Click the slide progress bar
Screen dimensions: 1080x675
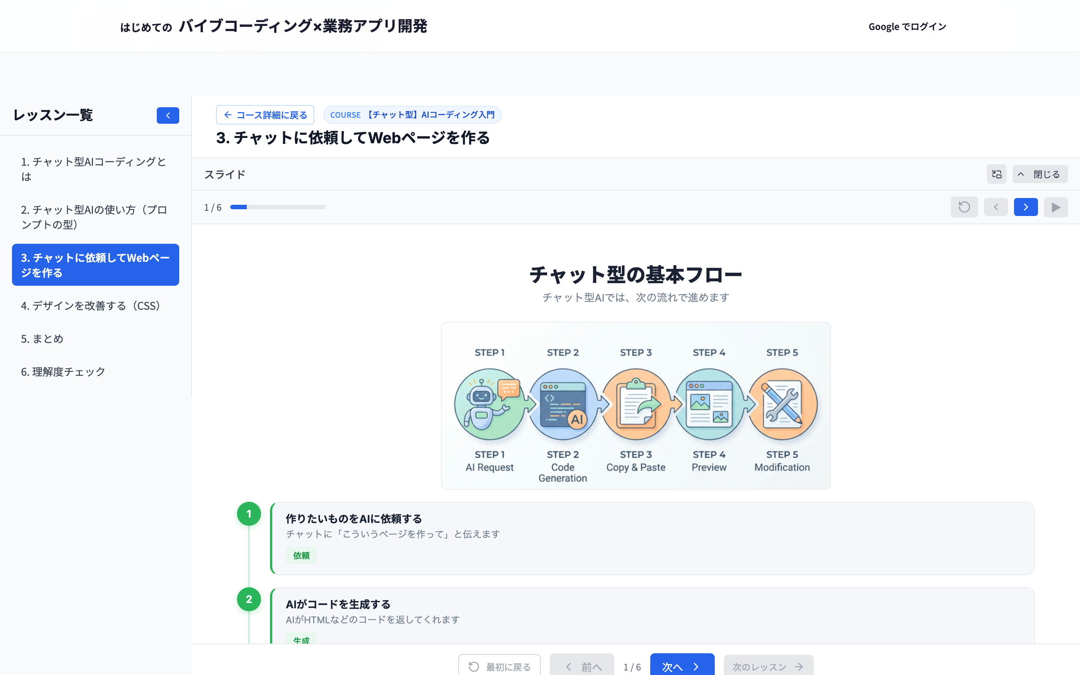point(278,207)
